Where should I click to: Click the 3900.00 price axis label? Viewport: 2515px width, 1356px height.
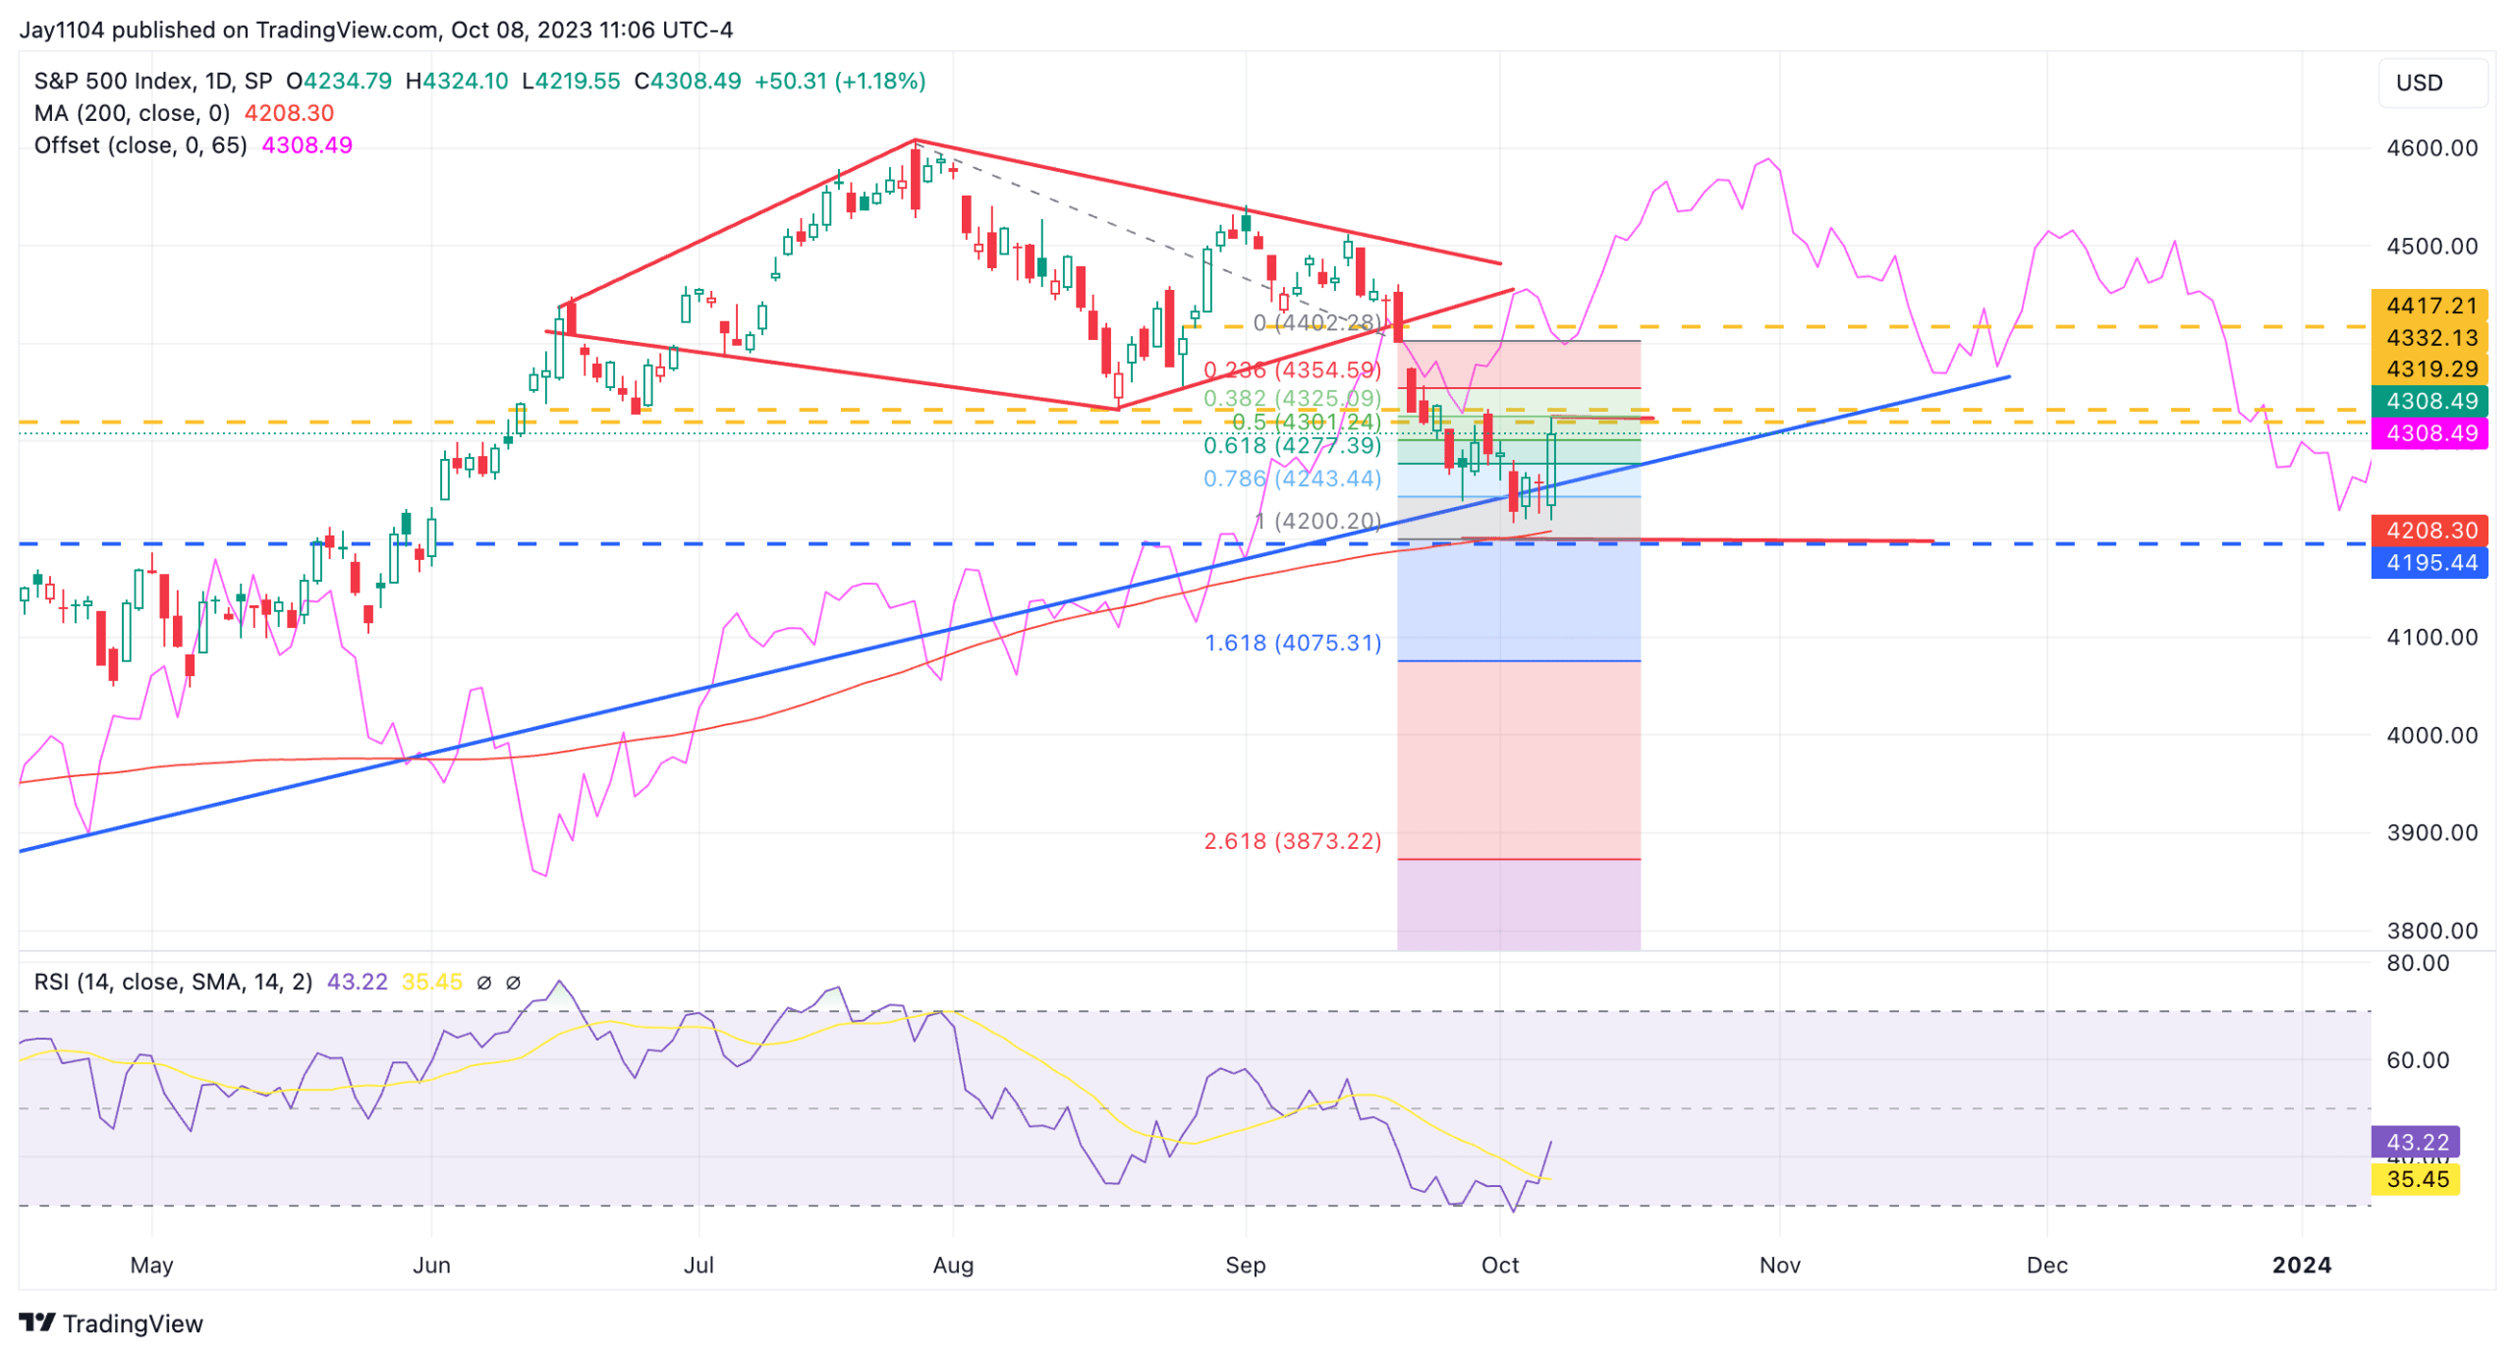[x=2432, y=833]
